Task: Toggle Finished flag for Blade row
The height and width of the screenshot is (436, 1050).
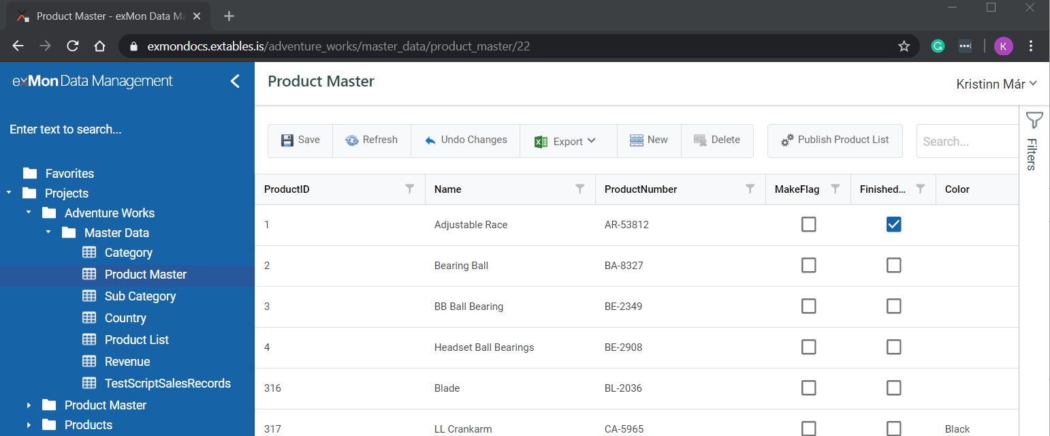Action: (893, 388)
